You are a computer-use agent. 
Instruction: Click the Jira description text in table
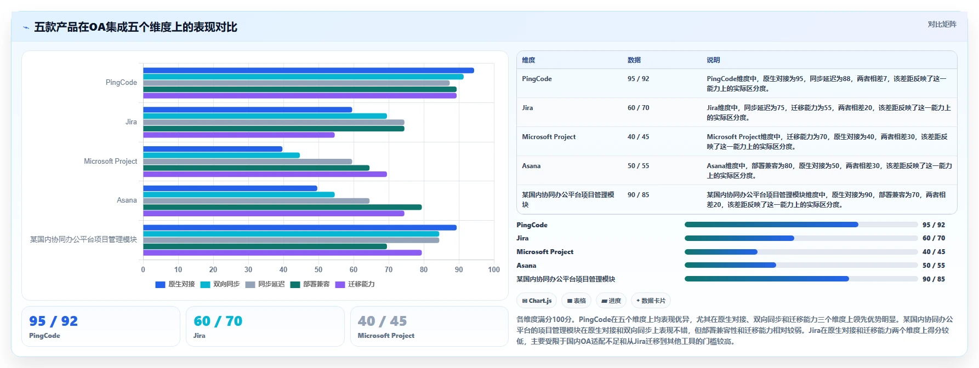(x=829, y=113)
